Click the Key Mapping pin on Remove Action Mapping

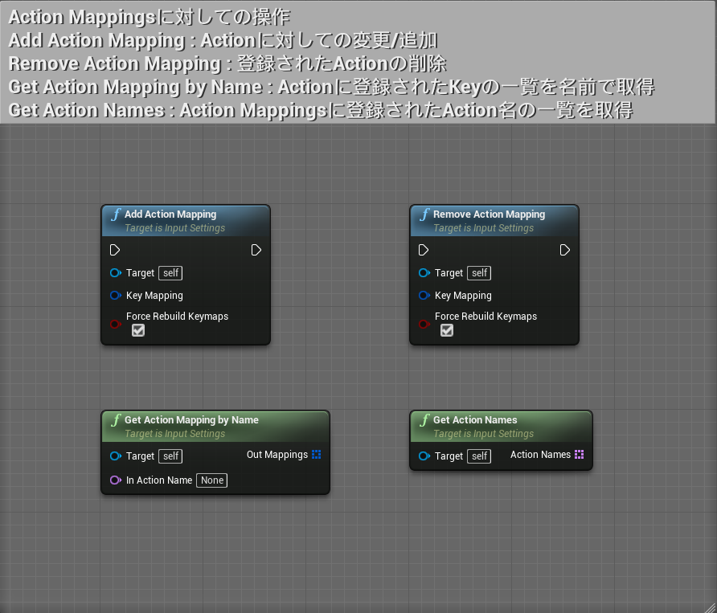coord(424,296)
